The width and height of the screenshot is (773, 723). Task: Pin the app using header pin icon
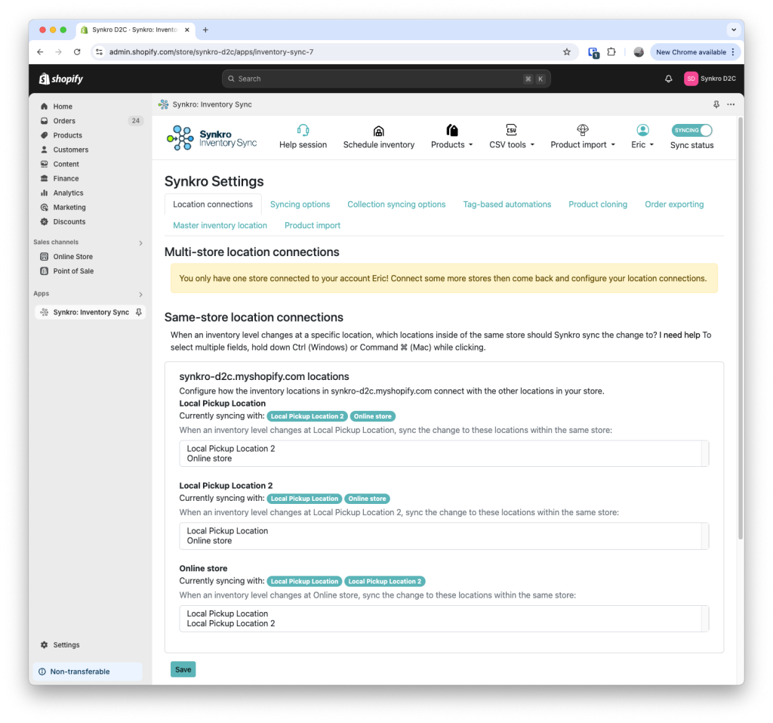(x=716, y=104)
